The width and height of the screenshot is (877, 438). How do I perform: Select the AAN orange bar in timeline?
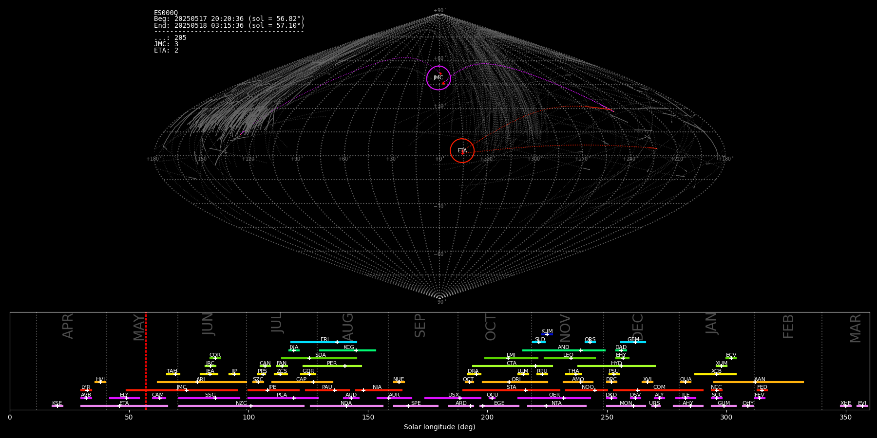pos(759,382)
